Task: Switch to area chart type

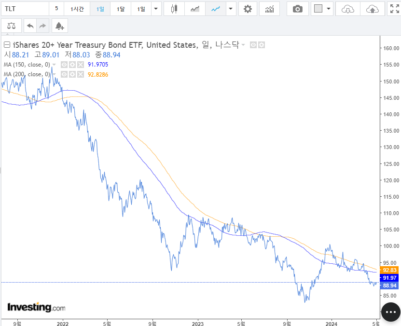Action: pyautogui.click(x=195, y=9)
